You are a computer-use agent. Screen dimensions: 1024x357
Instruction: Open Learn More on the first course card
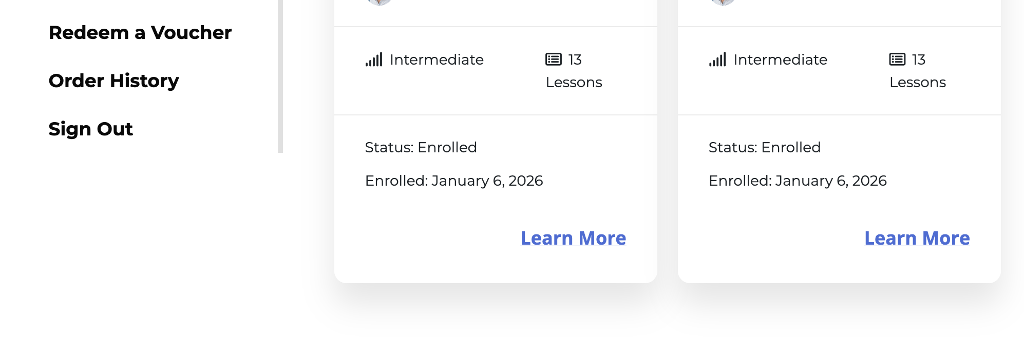point(573,238)
